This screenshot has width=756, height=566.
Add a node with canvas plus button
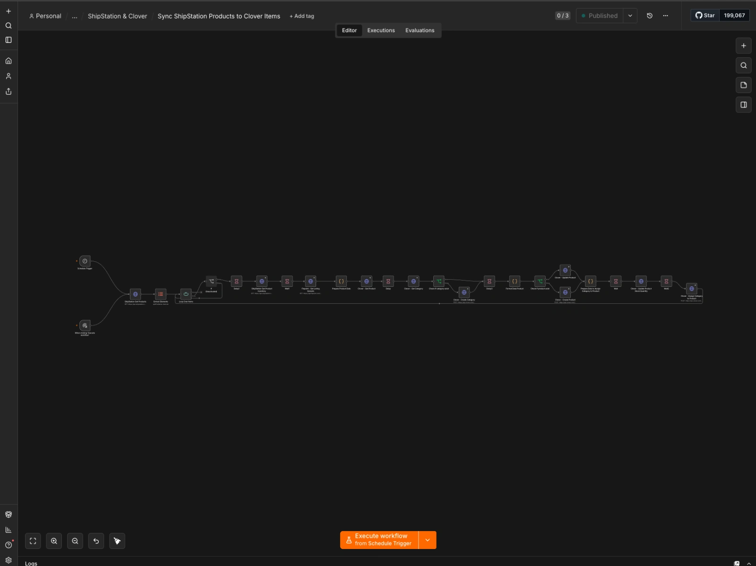coord(744,46)
